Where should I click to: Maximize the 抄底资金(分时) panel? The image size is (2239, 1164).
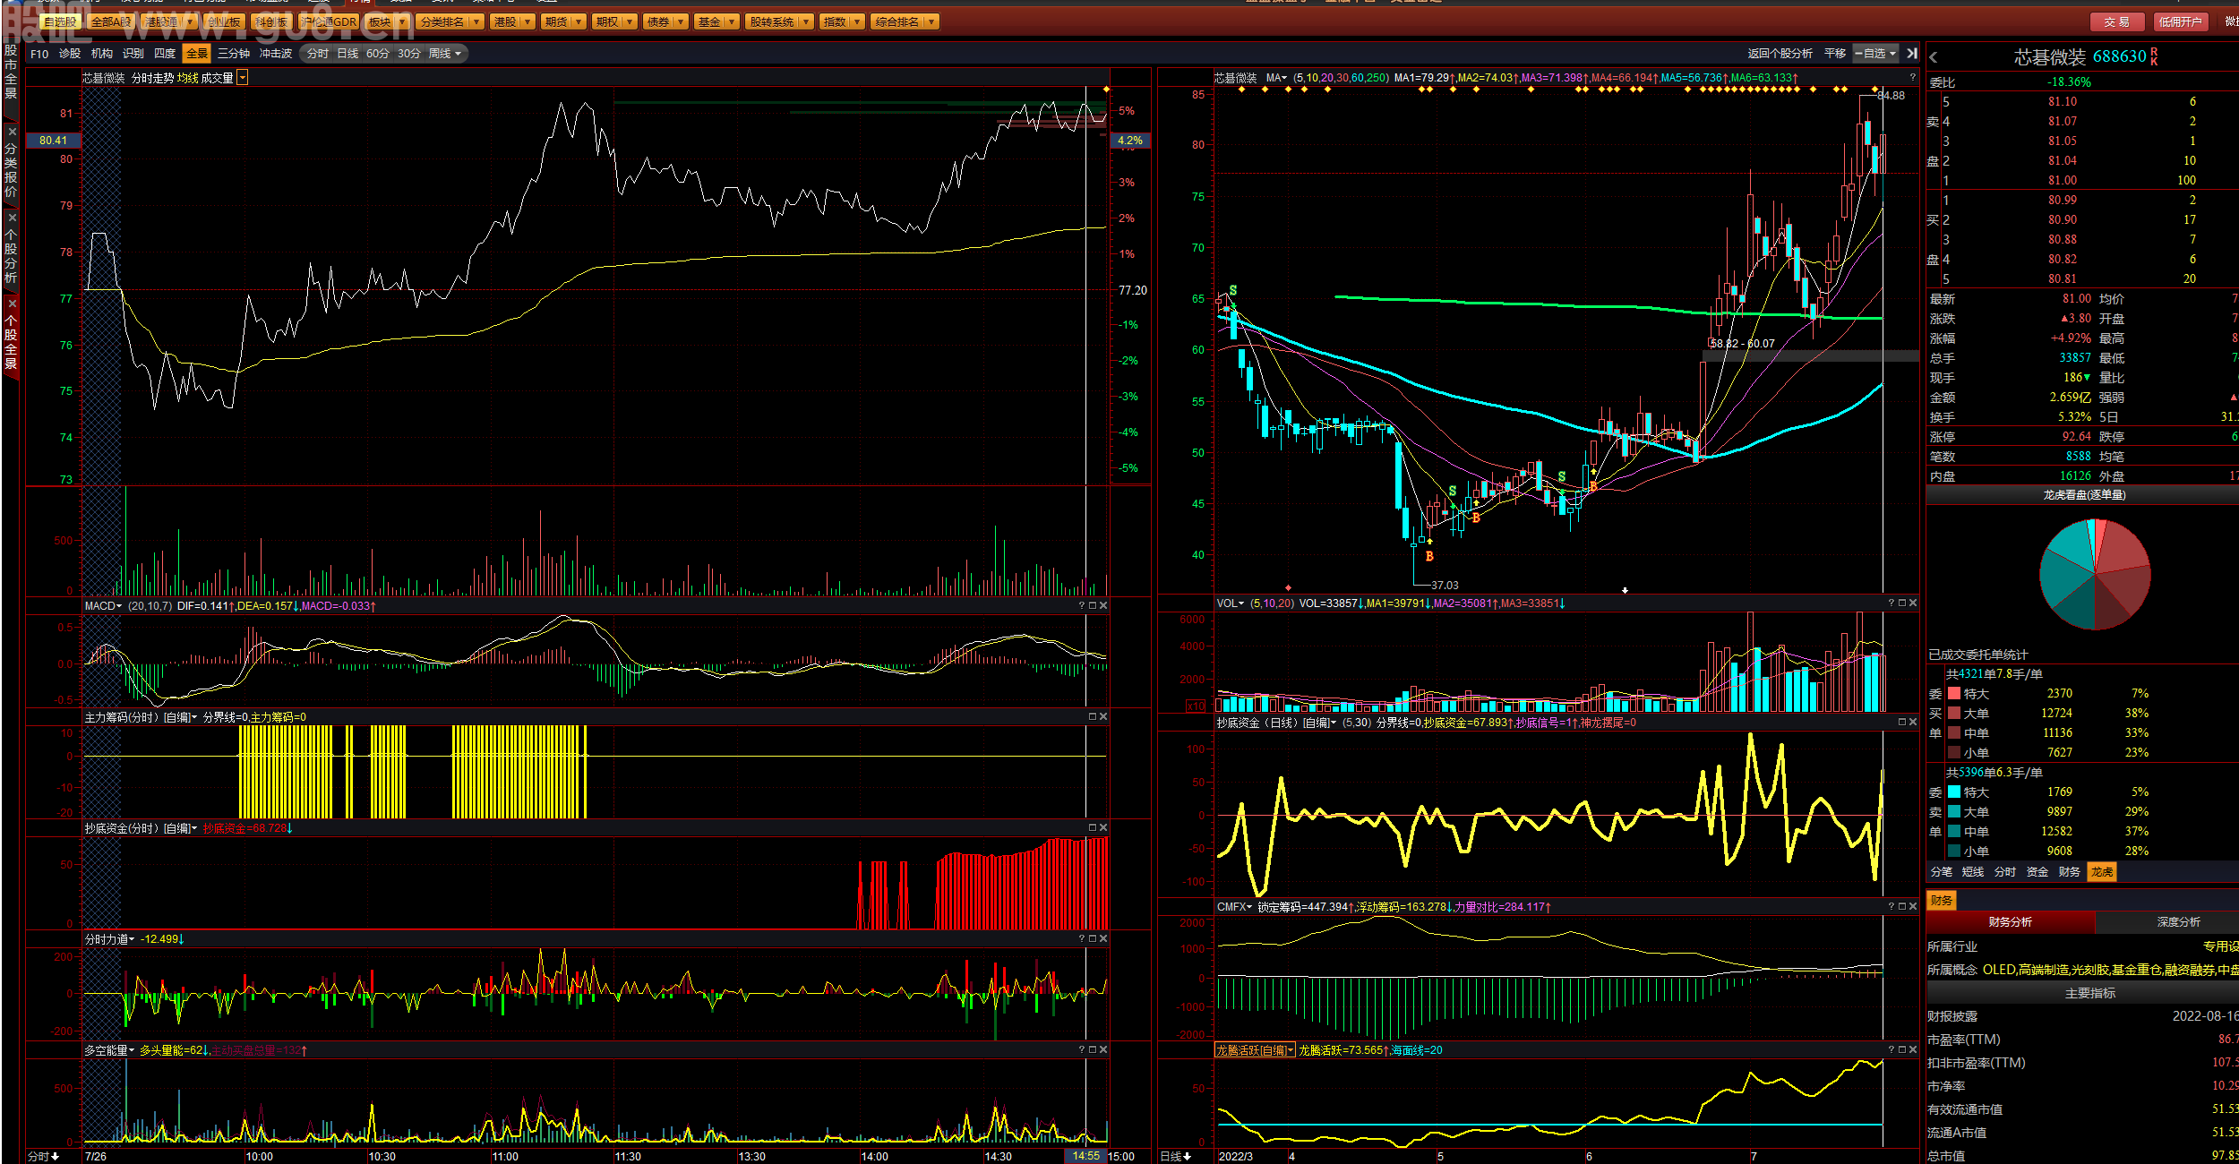(x=1093, y=827)
